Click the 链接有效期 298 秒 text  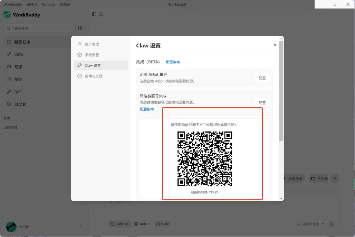[x=204, y=192]
